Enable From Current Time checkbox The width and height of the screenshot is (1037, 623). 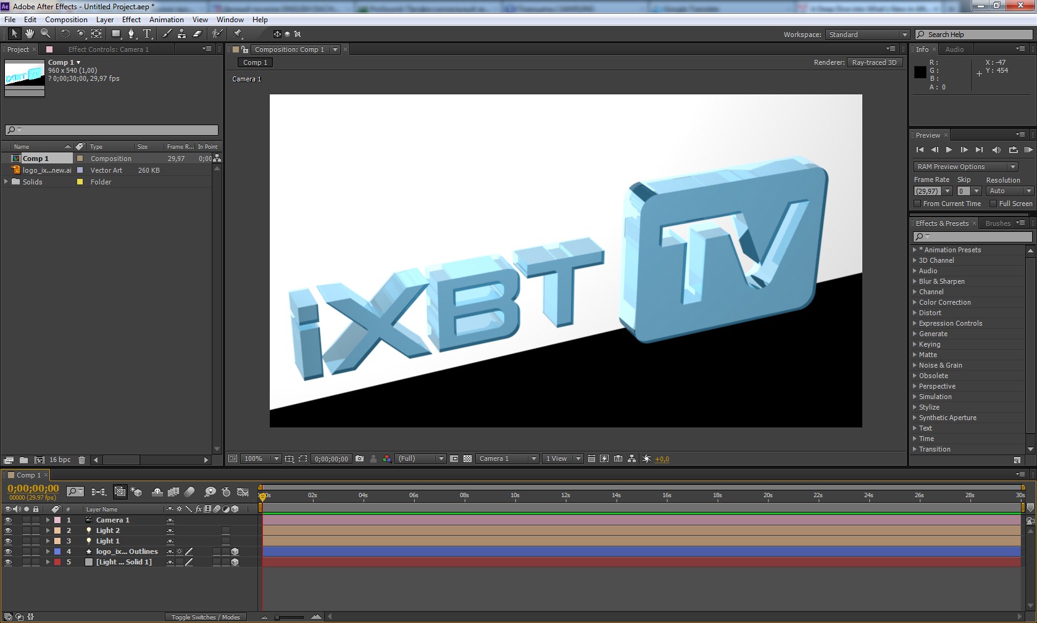[x=917, y=204]
